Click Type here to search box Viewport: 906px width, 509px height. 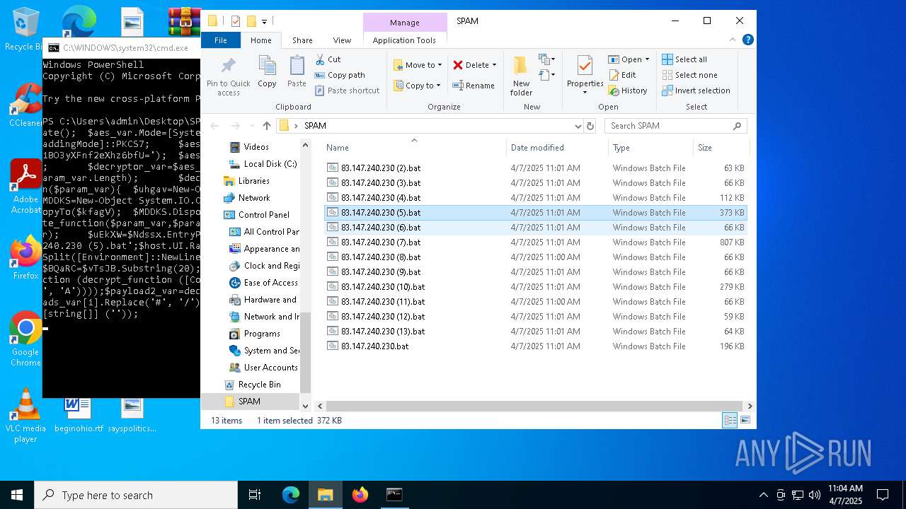point(136,495)
